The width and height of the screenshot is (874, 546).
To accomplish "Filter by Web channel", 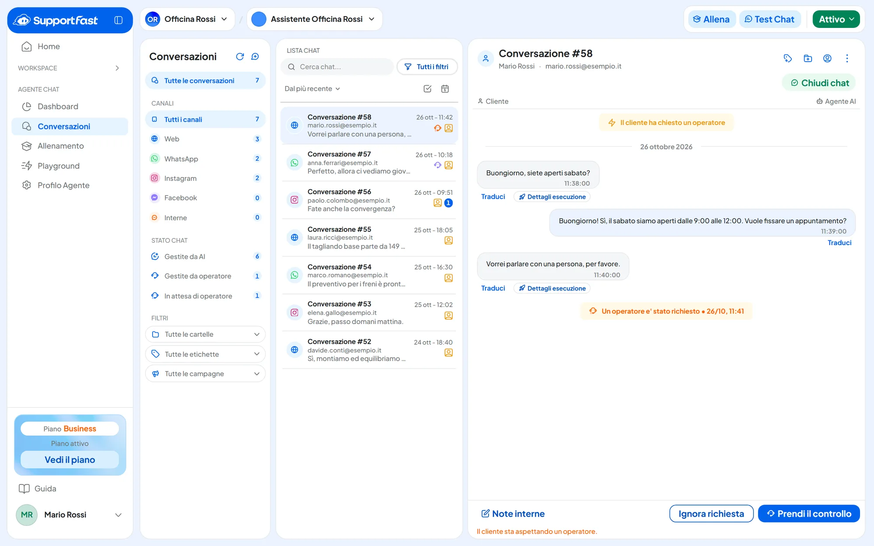I will pos(205,139).
